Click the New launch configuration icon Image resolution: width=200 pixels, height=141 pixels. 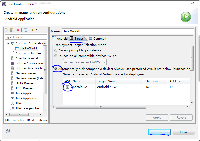(x=7, y=30)
